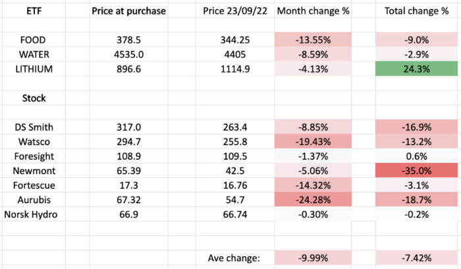Select the average total change -7.42% cell
This screenshot has height=269, width=461.
pos(417,256)
